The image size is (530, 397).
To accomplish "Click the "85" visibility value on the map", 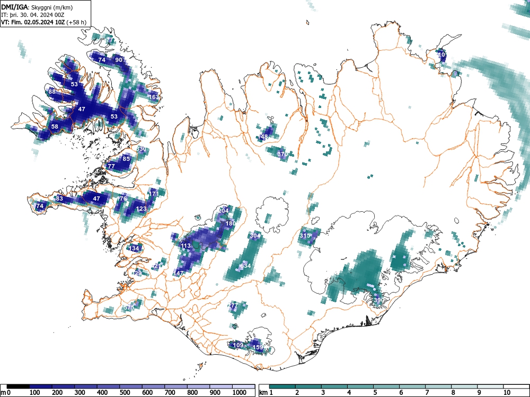I will pos(126,159).
